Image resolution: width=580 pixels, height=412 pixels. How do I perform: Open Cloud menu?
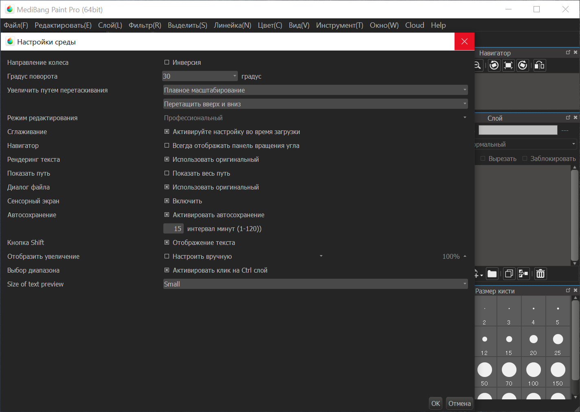[x=415, y=25]
